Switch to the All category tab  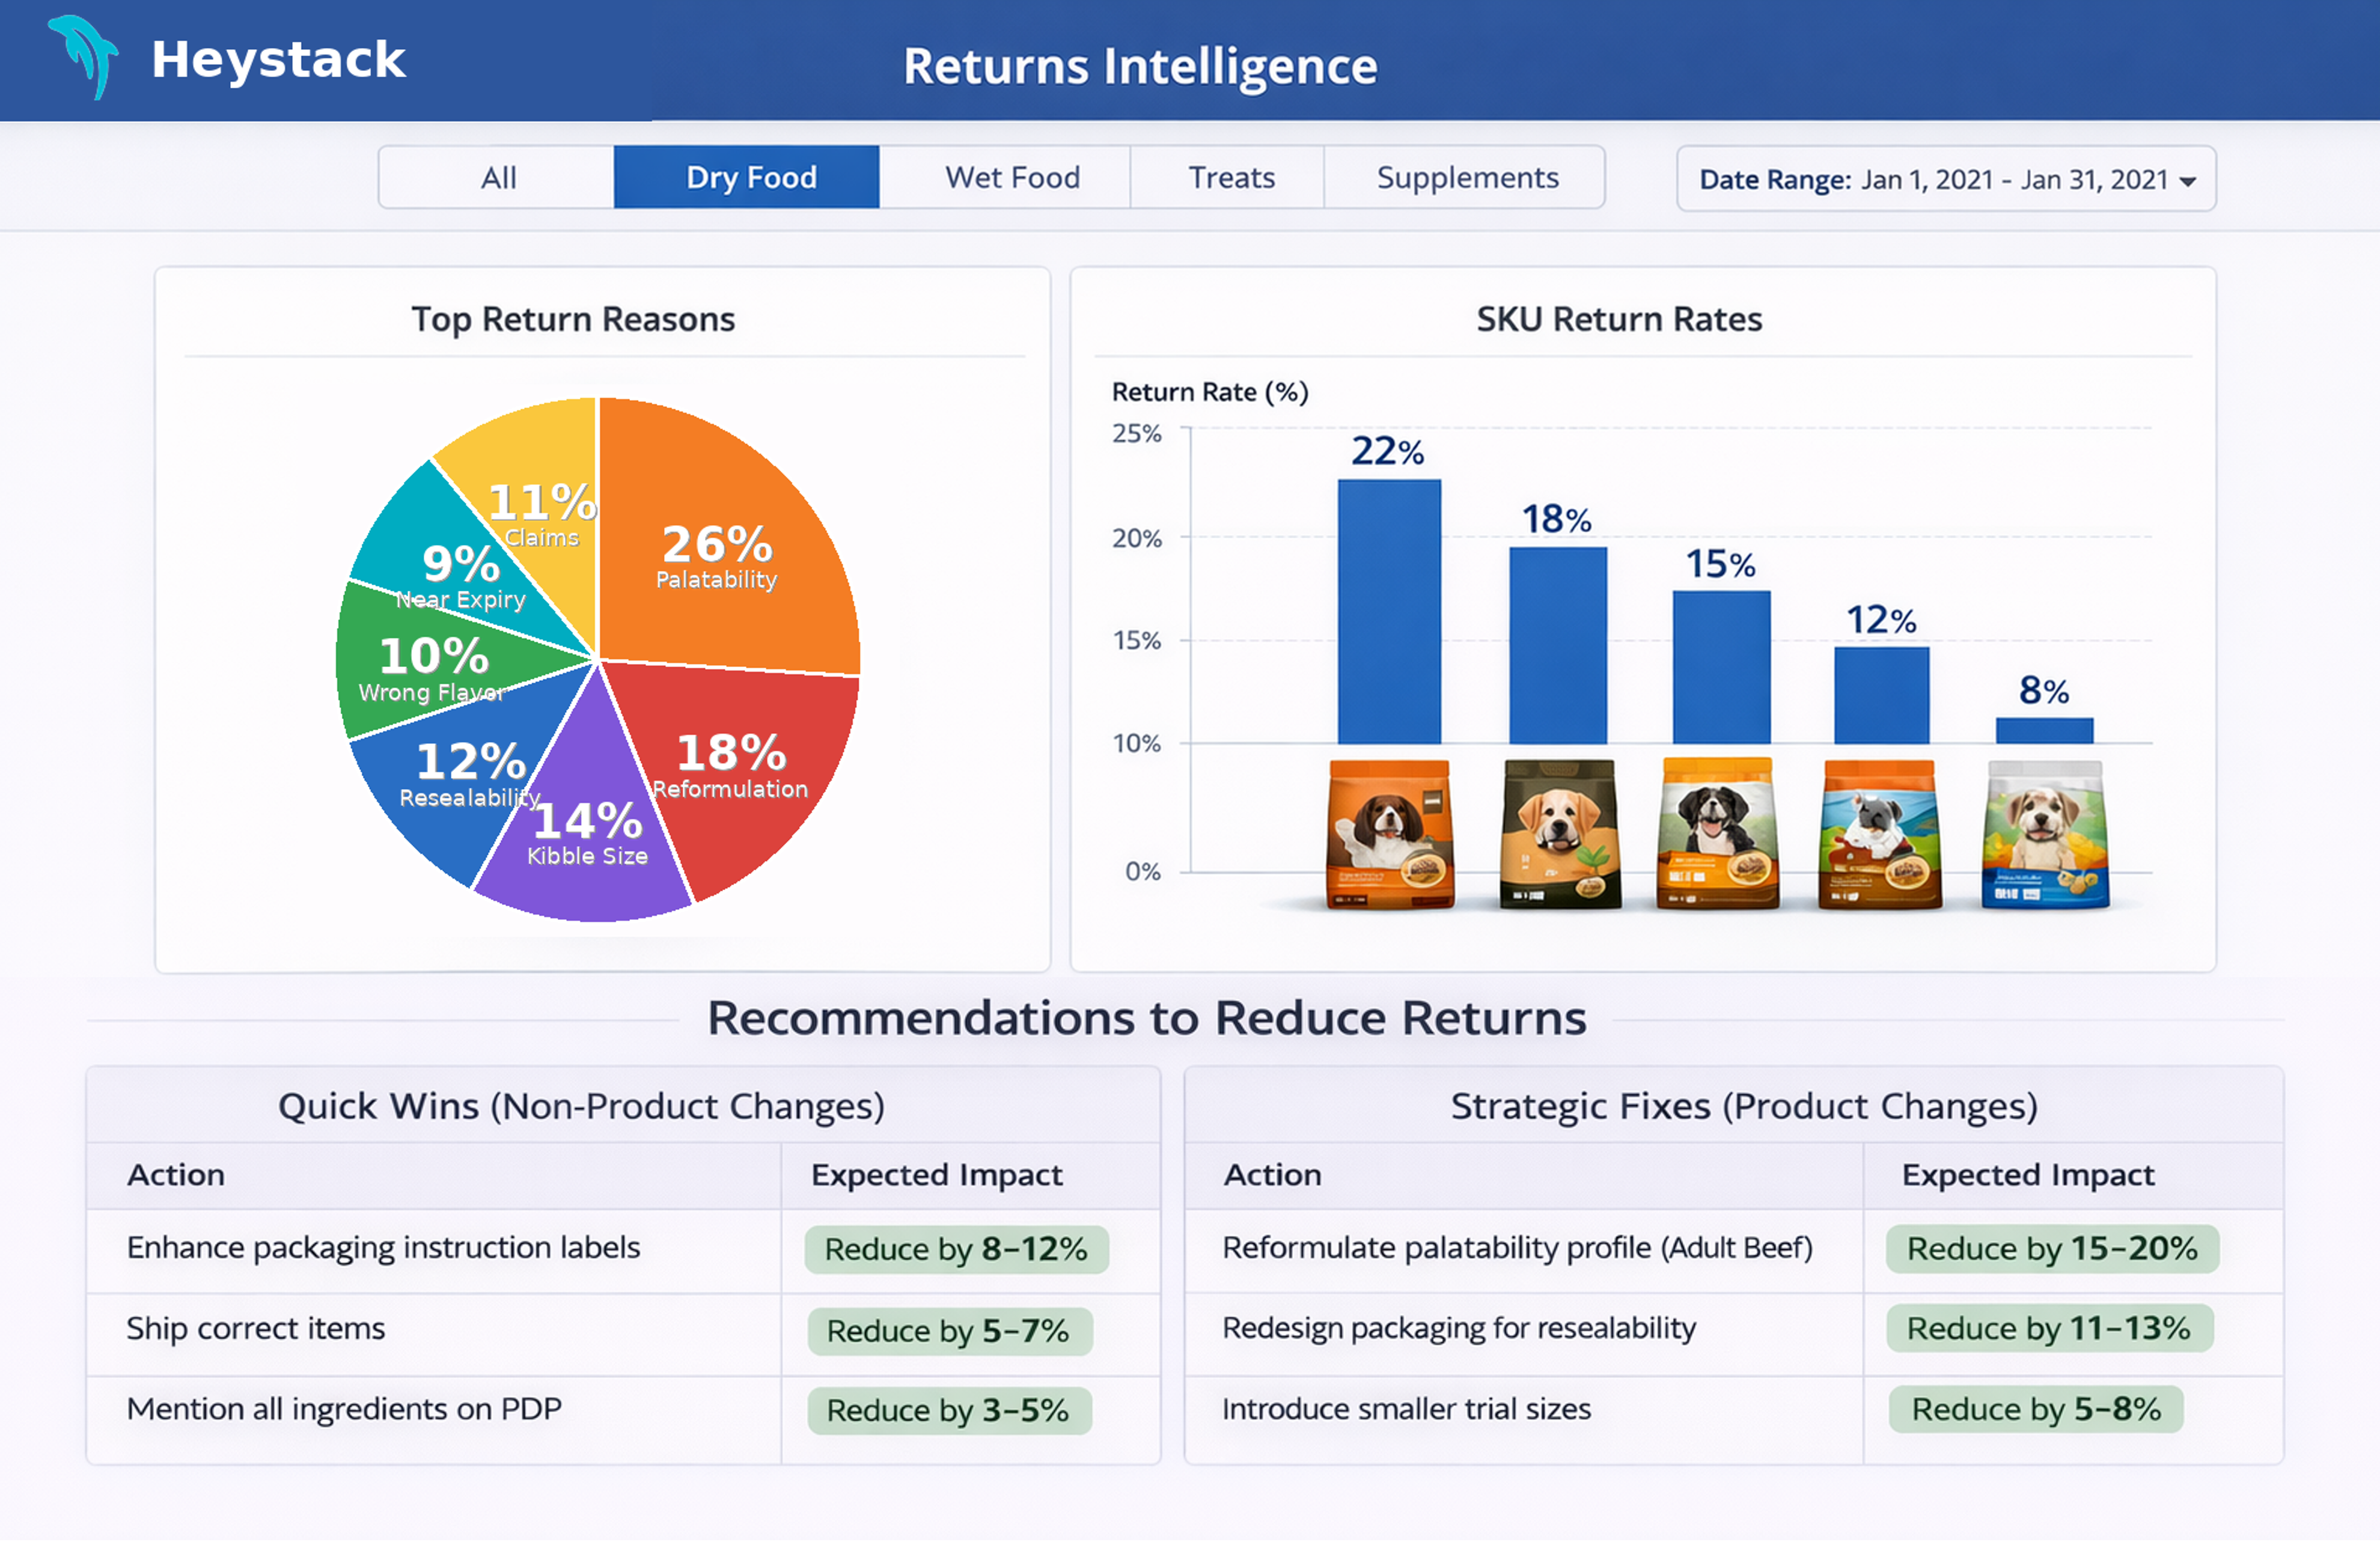[498, 178]
